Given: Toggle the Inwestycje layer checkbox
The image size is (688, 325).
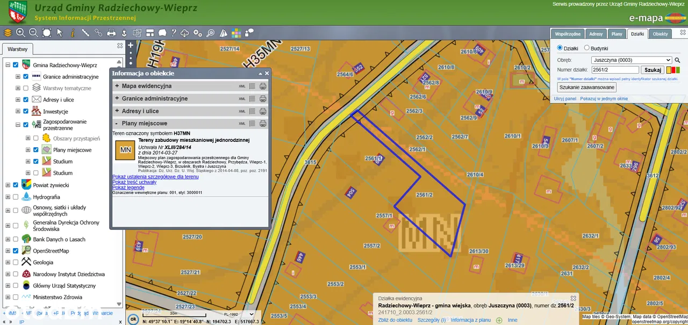Looking at the screenshot, I should click(25, 111).
